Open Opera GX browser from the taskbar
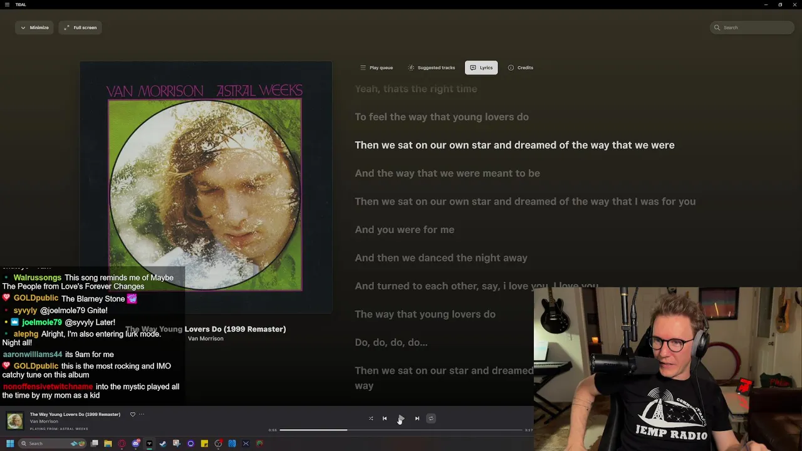 122,443
